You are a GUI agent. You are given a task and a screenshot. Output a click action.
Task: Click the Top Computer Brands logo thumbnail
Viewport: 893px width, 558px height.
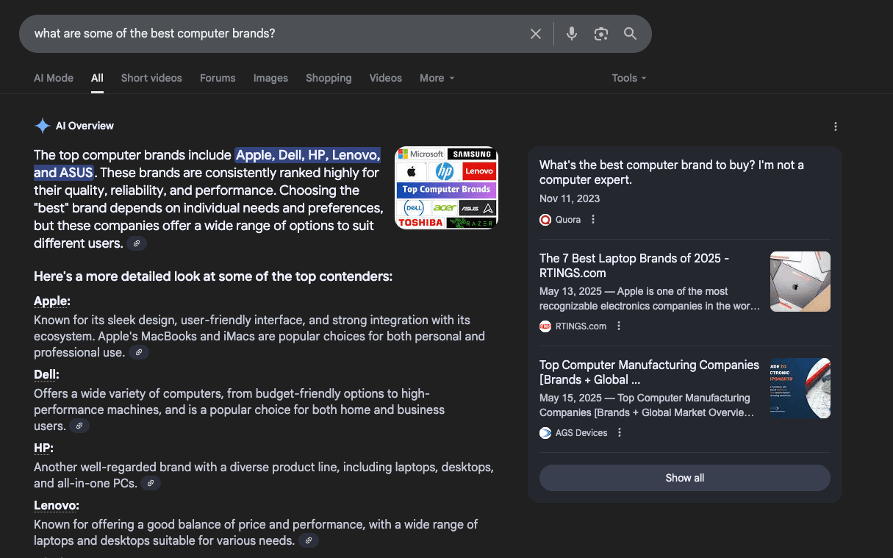point(446,188)
